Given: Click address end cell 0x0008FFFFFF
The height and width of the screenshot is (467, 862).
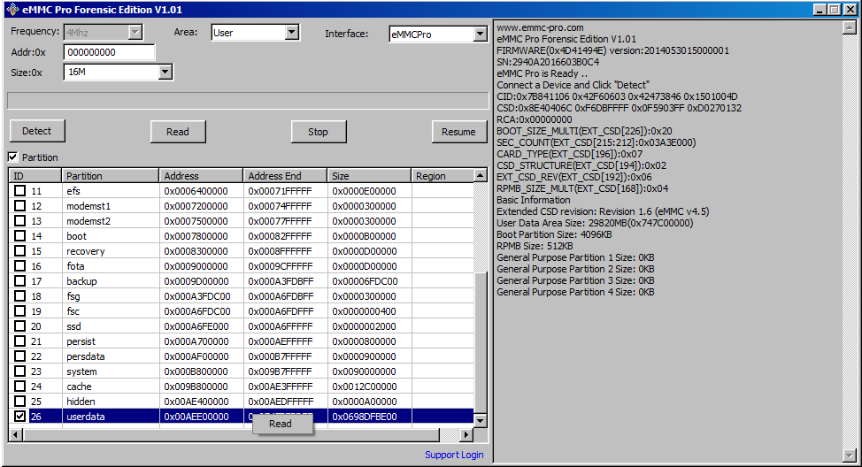Looking at the screenshot, I should (x=280, y=251).
